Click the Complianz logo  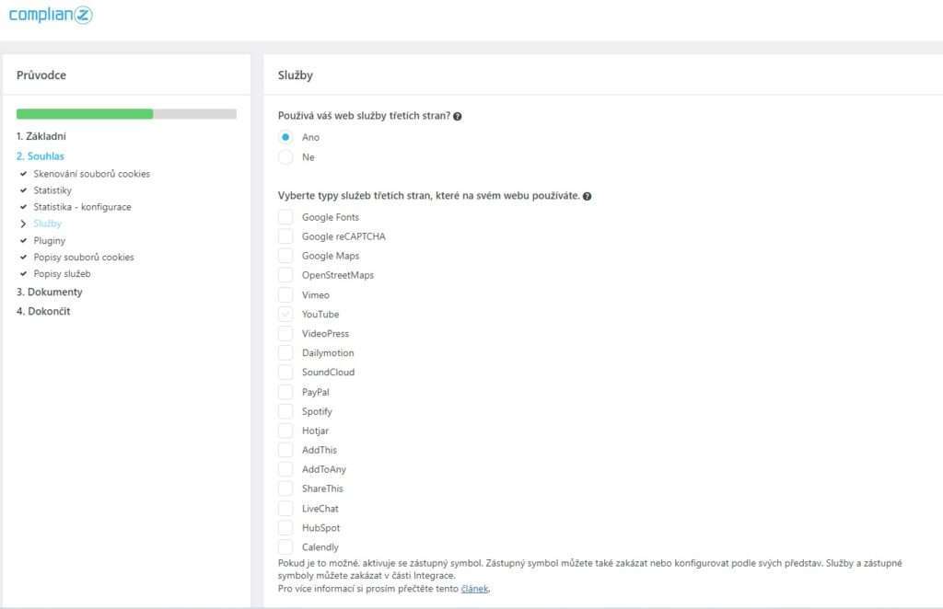[51, 14]
